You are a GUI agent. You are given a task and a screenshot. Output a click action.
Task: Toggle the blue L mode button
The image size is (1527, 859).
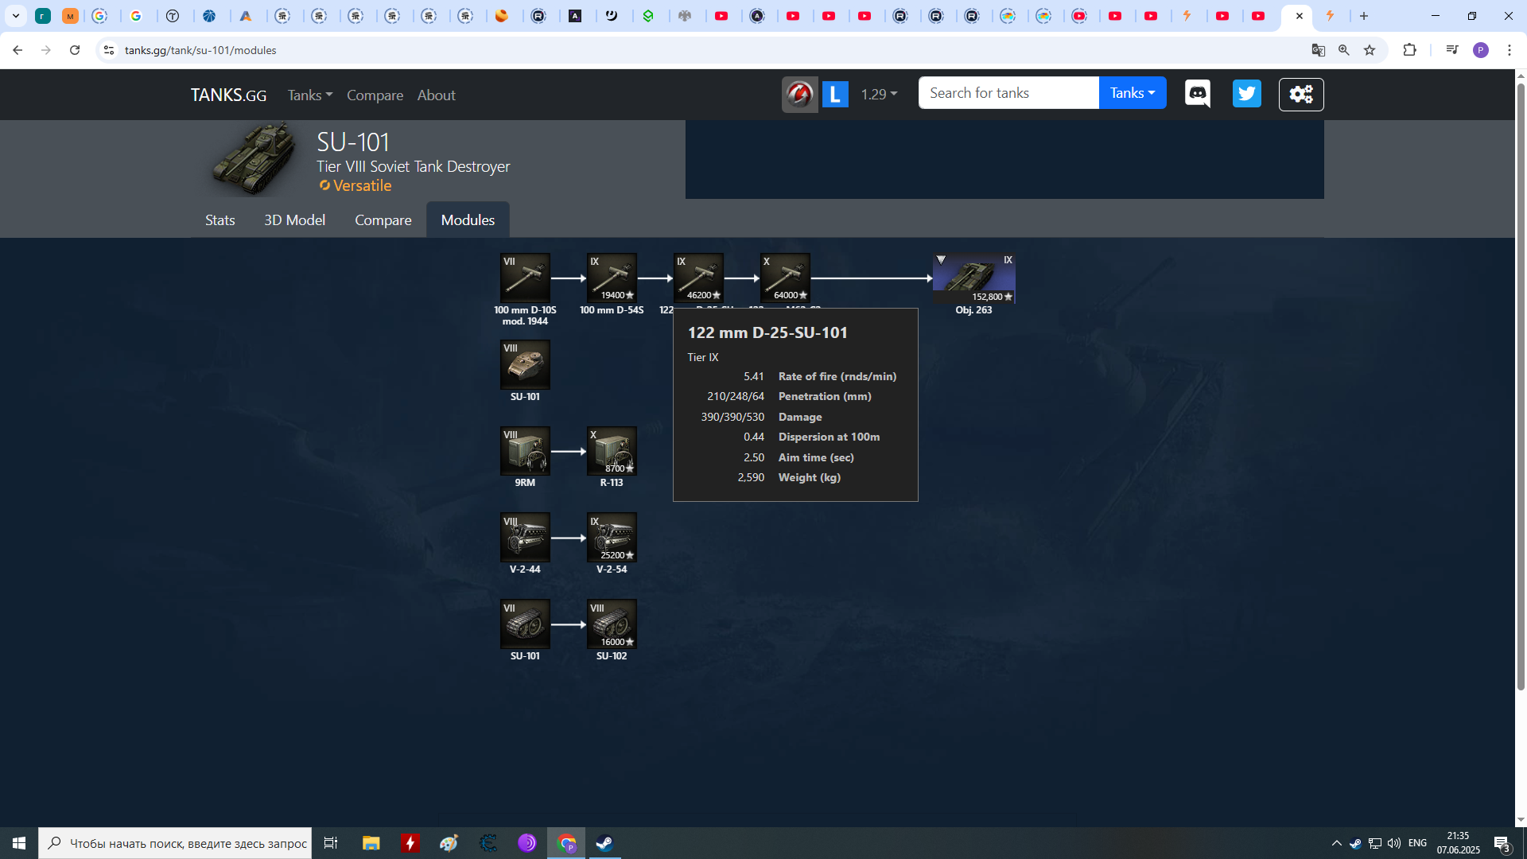coord(835,95)
